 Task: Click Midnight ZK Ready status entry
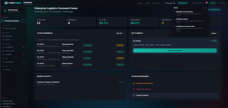pyautogui.click(x=8, y=104)
